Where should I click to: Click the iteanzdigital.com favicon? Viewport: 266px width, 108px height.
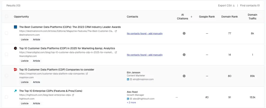15,48
